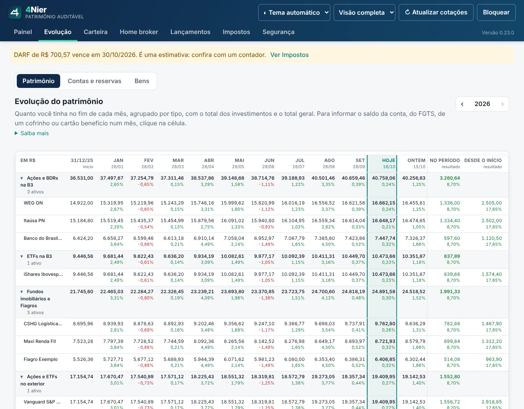Collapse Ações e BDRs na B3 group
The image size is (524, 409).
point(22,178)
